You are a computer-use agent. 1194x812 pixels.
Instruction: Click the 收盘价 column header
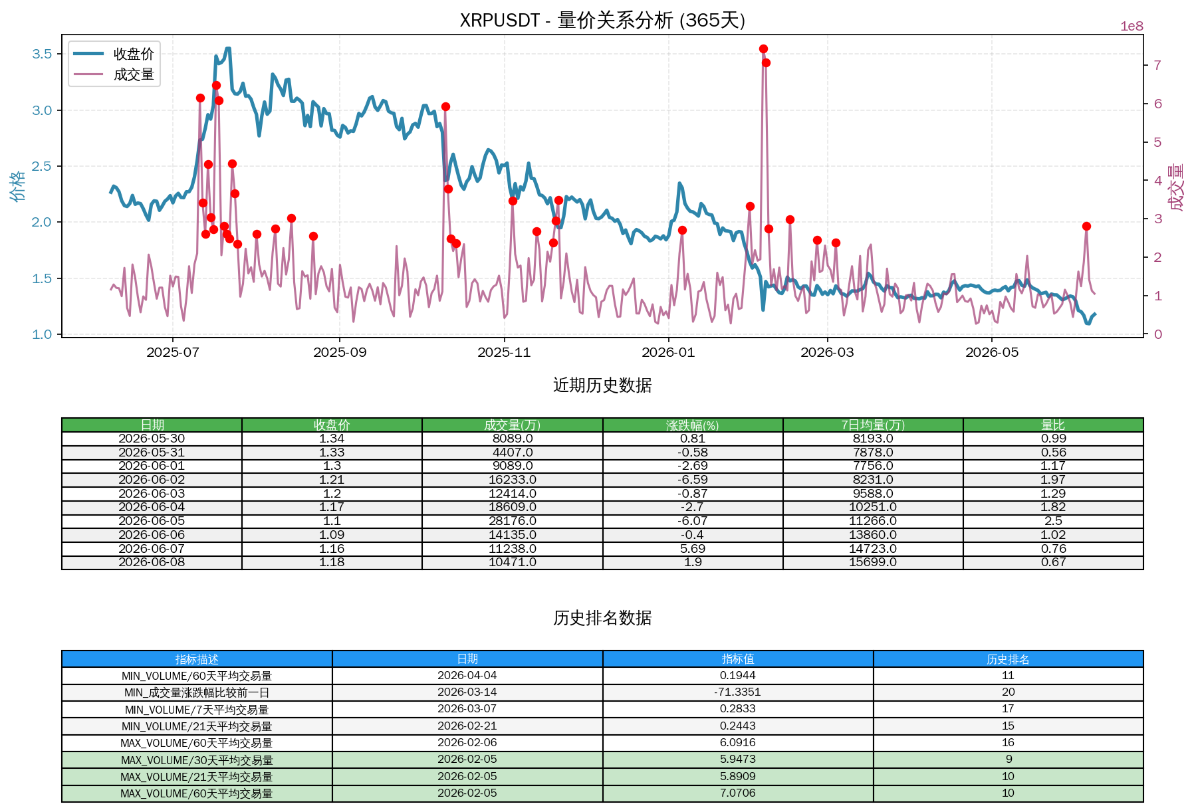point(332,425)
